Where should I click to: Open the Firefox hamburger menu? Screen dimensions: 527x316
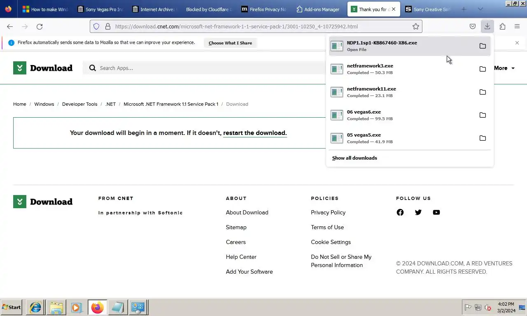[517, 26]
